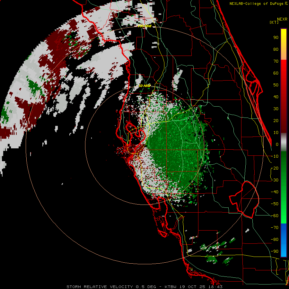Click the -30 scale value
Screen dimensions: 289x289
pyautogui.click(x=275, y=180)
